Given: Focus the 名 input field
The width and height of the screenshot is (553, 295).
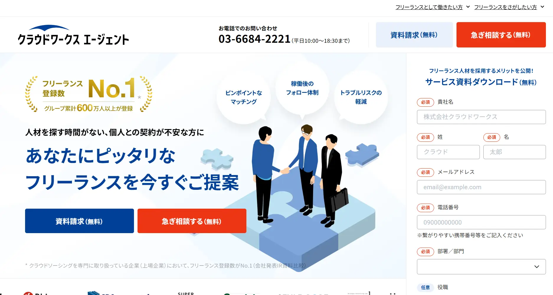Looking at the screenshot, I should [x=515, y=152].
